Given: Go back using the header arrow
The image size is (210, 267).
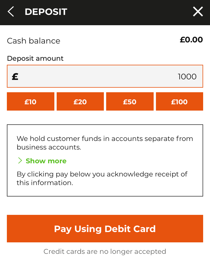Looking at the screenshot, I should (x=11, y=12).
